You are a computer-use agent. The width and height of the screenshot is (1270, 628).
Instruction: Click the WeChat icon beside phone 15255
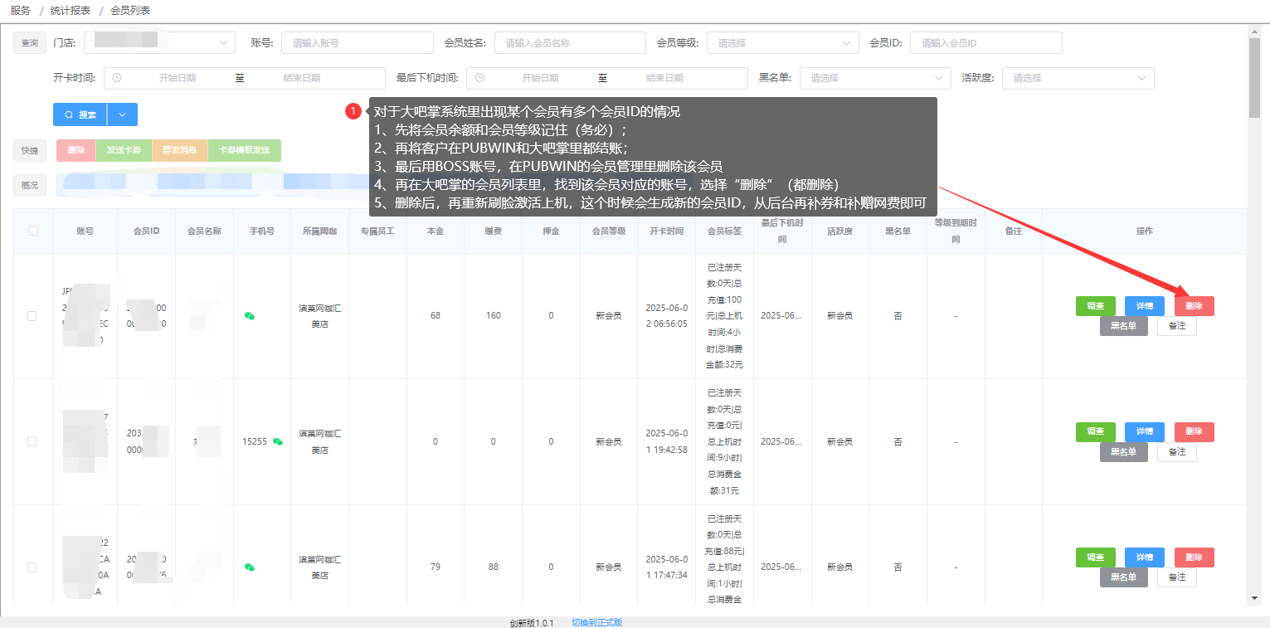[277, 441]
